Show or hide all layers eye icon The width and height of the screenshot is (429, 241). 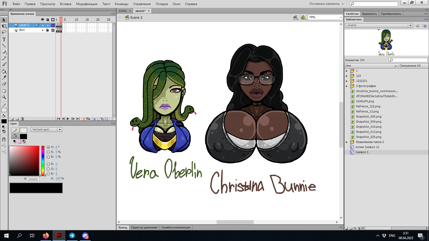[42, 20]
